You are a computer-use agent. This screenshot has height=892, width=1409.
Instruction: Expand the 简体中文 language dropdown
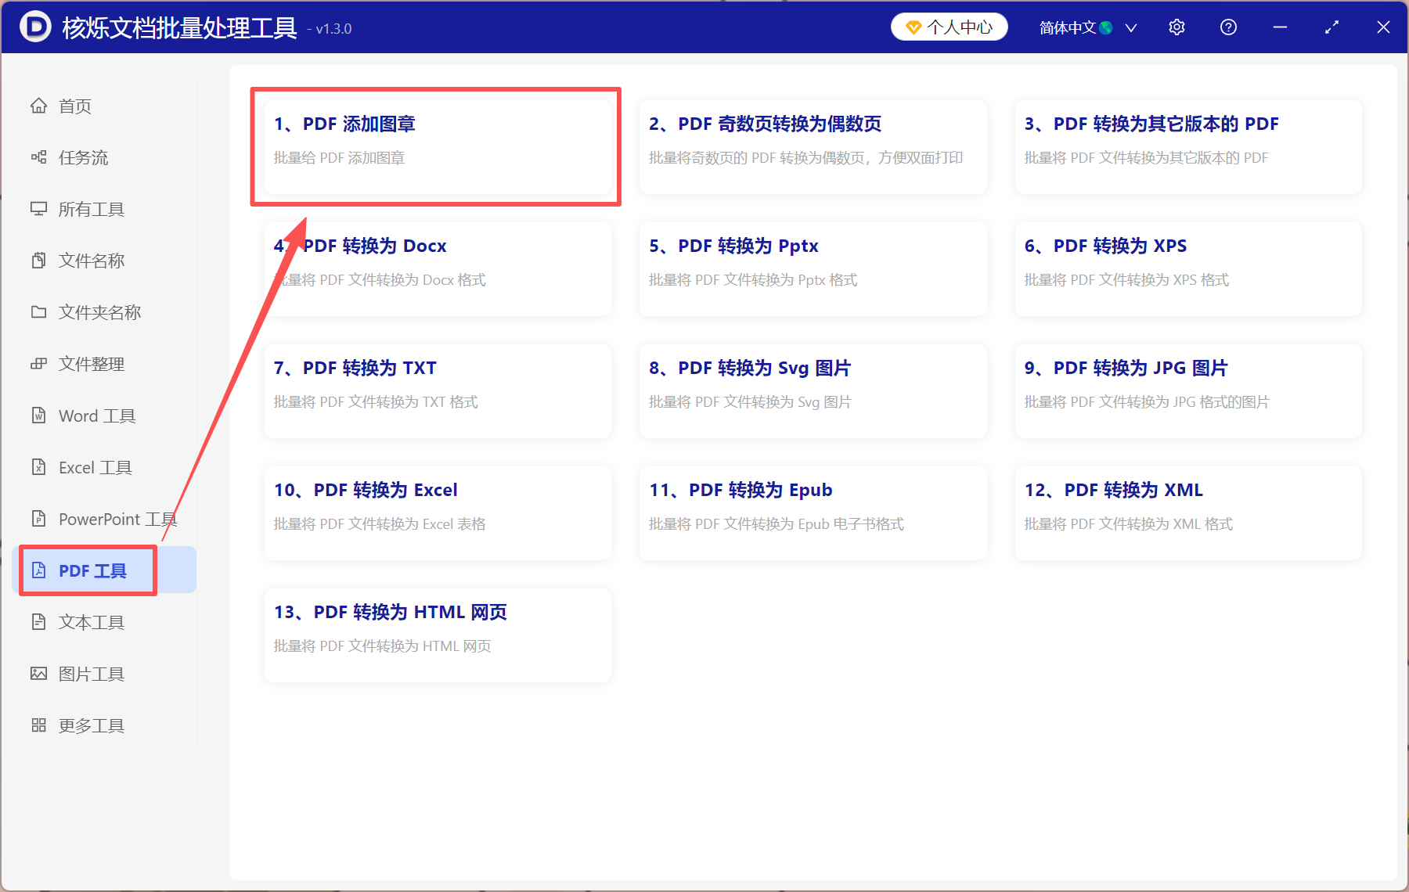pos(1130,27)
